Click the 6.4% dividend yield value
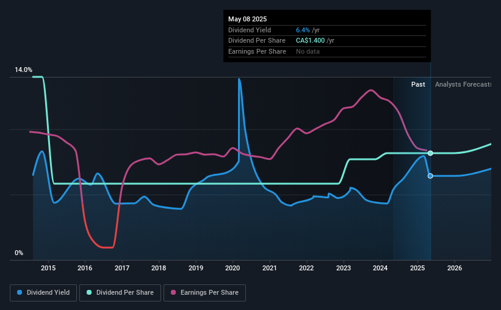The image size is (501, 310). pos(303,30)
